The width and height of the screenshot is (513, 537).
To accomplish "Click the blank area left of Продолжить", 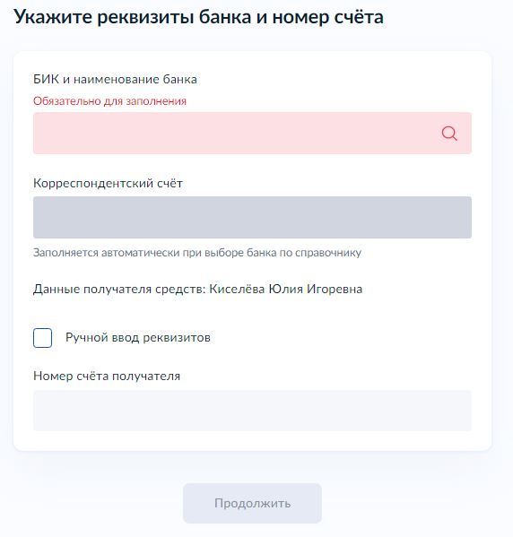I will (x=96, y=503).
